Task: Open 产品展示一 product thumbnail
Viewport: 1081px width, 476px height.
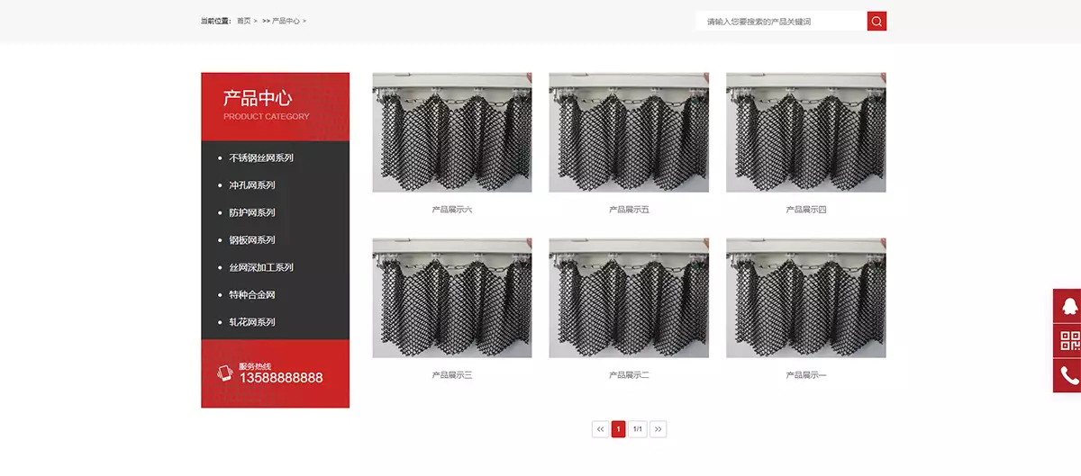Action: (805, 298)
